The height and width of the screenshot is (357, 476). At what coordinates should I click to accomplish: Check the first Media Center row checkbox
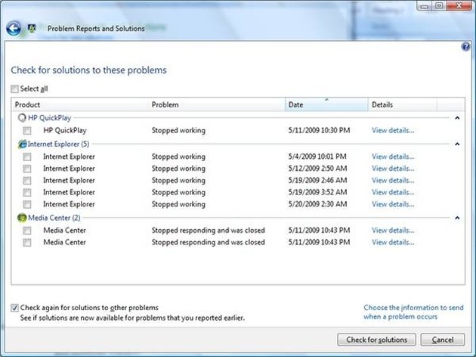(x=27, y=231)
